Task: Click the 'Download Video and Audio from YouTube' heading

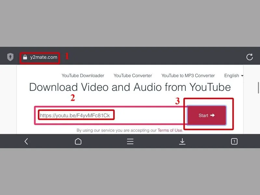Action: pos(130,87)
